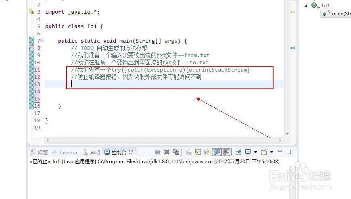Switch to the Javadoc tab

coord(65,152)
